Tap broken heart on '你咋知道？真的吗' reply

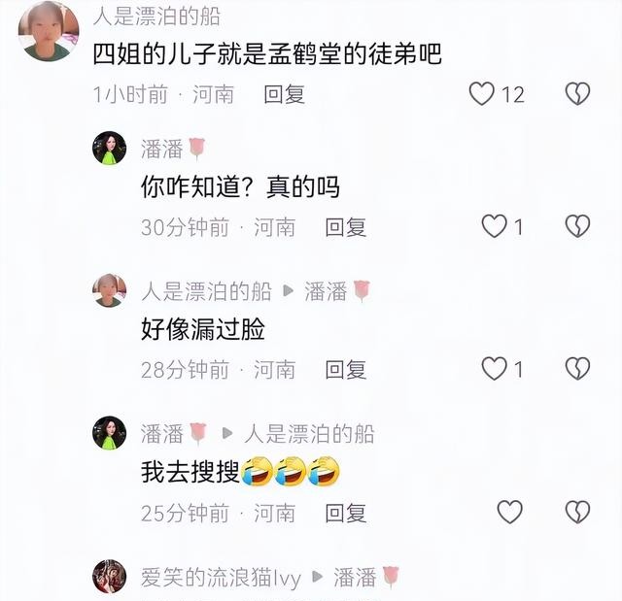coord(577,226)
